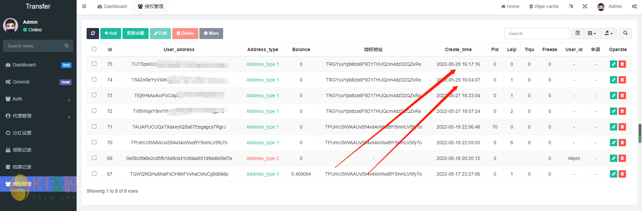Click the green Add button
Image resolution: width=642 pixels, height=211 pixels.
click(111, 33)
